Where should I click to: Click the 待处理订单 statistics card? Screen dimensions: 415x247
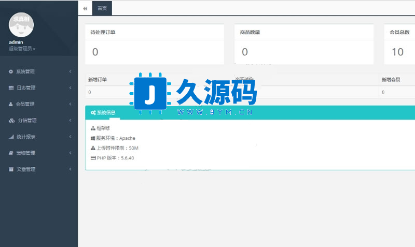(x=155, y=44)
